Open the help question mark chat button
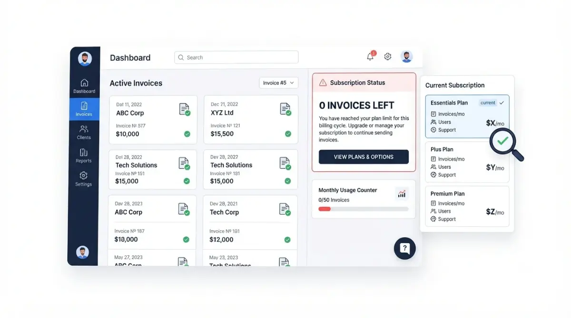The width and height of the screenshot is (571, 318). tap(405, 248)
